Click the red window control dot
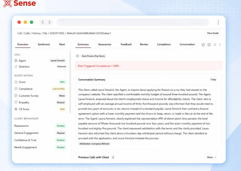 click(x=19, y=22)
